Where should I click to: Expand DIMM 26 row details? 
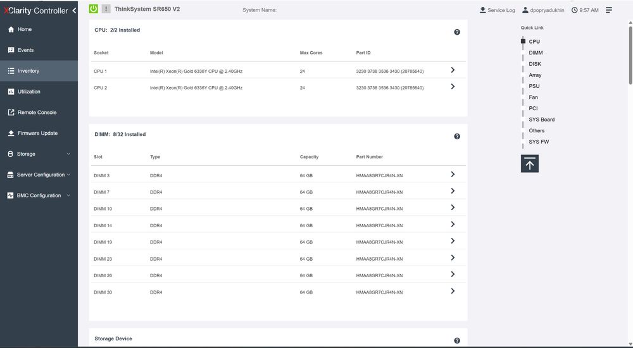(453, 275)
